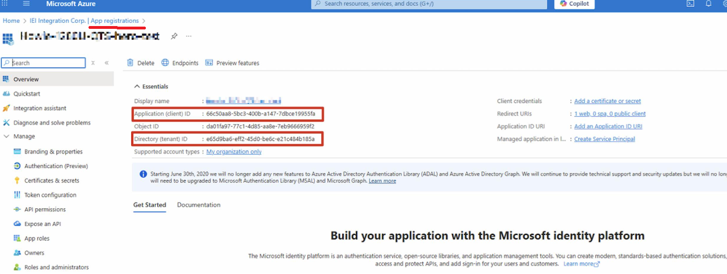Collapse the Essentials section
The width and height of the screenshot is (727, 274).
[x=151, y=87]
